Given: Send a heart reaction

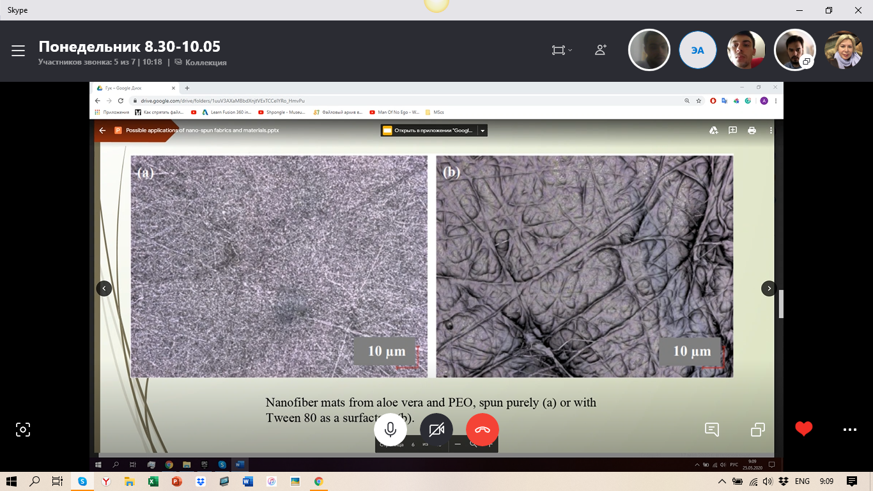Looking at the screenshot, I should click(804, 429).
